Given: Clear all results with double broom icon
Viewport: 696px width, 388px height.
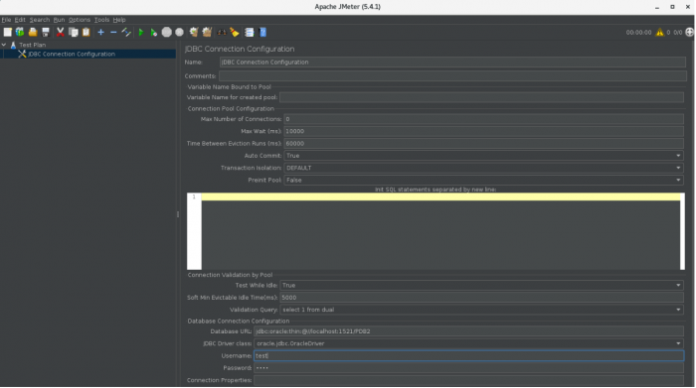Looking at the screenshot, I should coord(207,33).
